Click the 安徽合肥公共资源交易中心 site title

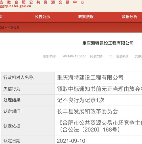[x=42, y=2]
